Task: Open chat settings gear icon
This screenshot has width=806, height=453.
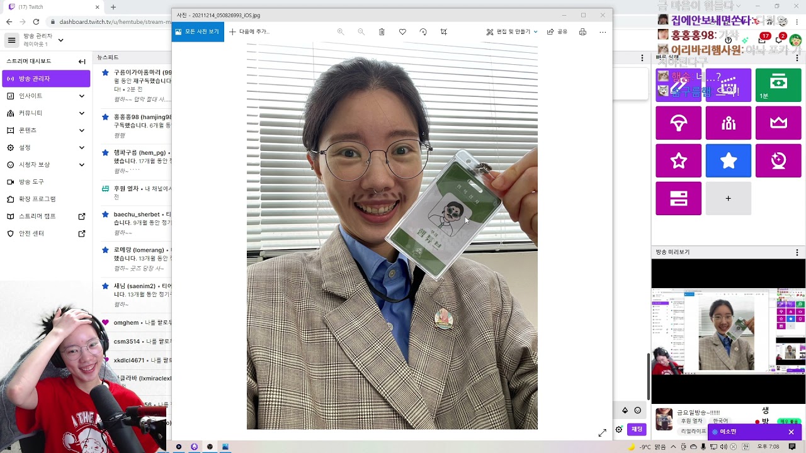Action: click(619, 429)
